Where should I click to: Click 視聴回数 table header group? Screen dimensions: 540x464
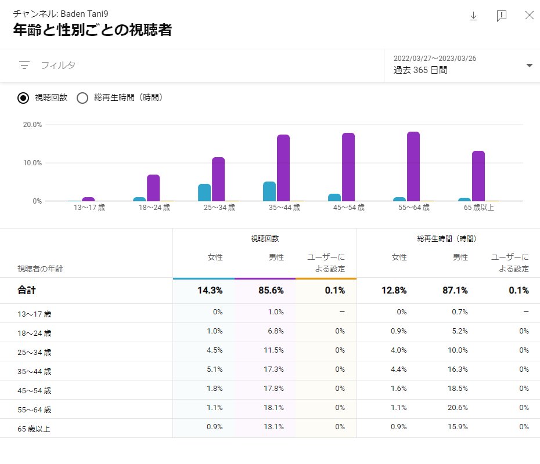click(265, 238)
